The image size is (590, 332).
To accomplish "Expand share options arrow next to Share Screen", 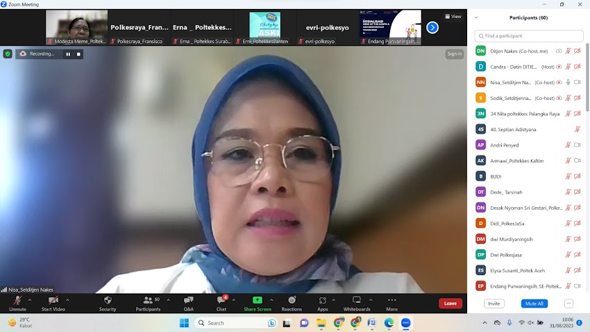I will (271, 300).
